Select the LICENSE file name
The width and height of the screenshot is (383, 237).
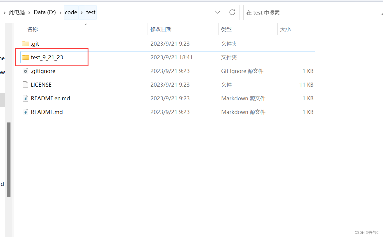(x=41, y=85)
